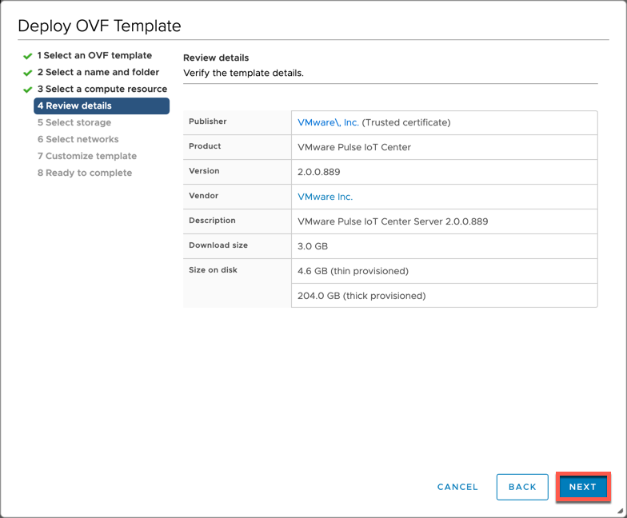Click the 4.6 GB (thin provisioned) value
The width and height of the screenshot is (627, 518).
[353, 271]
